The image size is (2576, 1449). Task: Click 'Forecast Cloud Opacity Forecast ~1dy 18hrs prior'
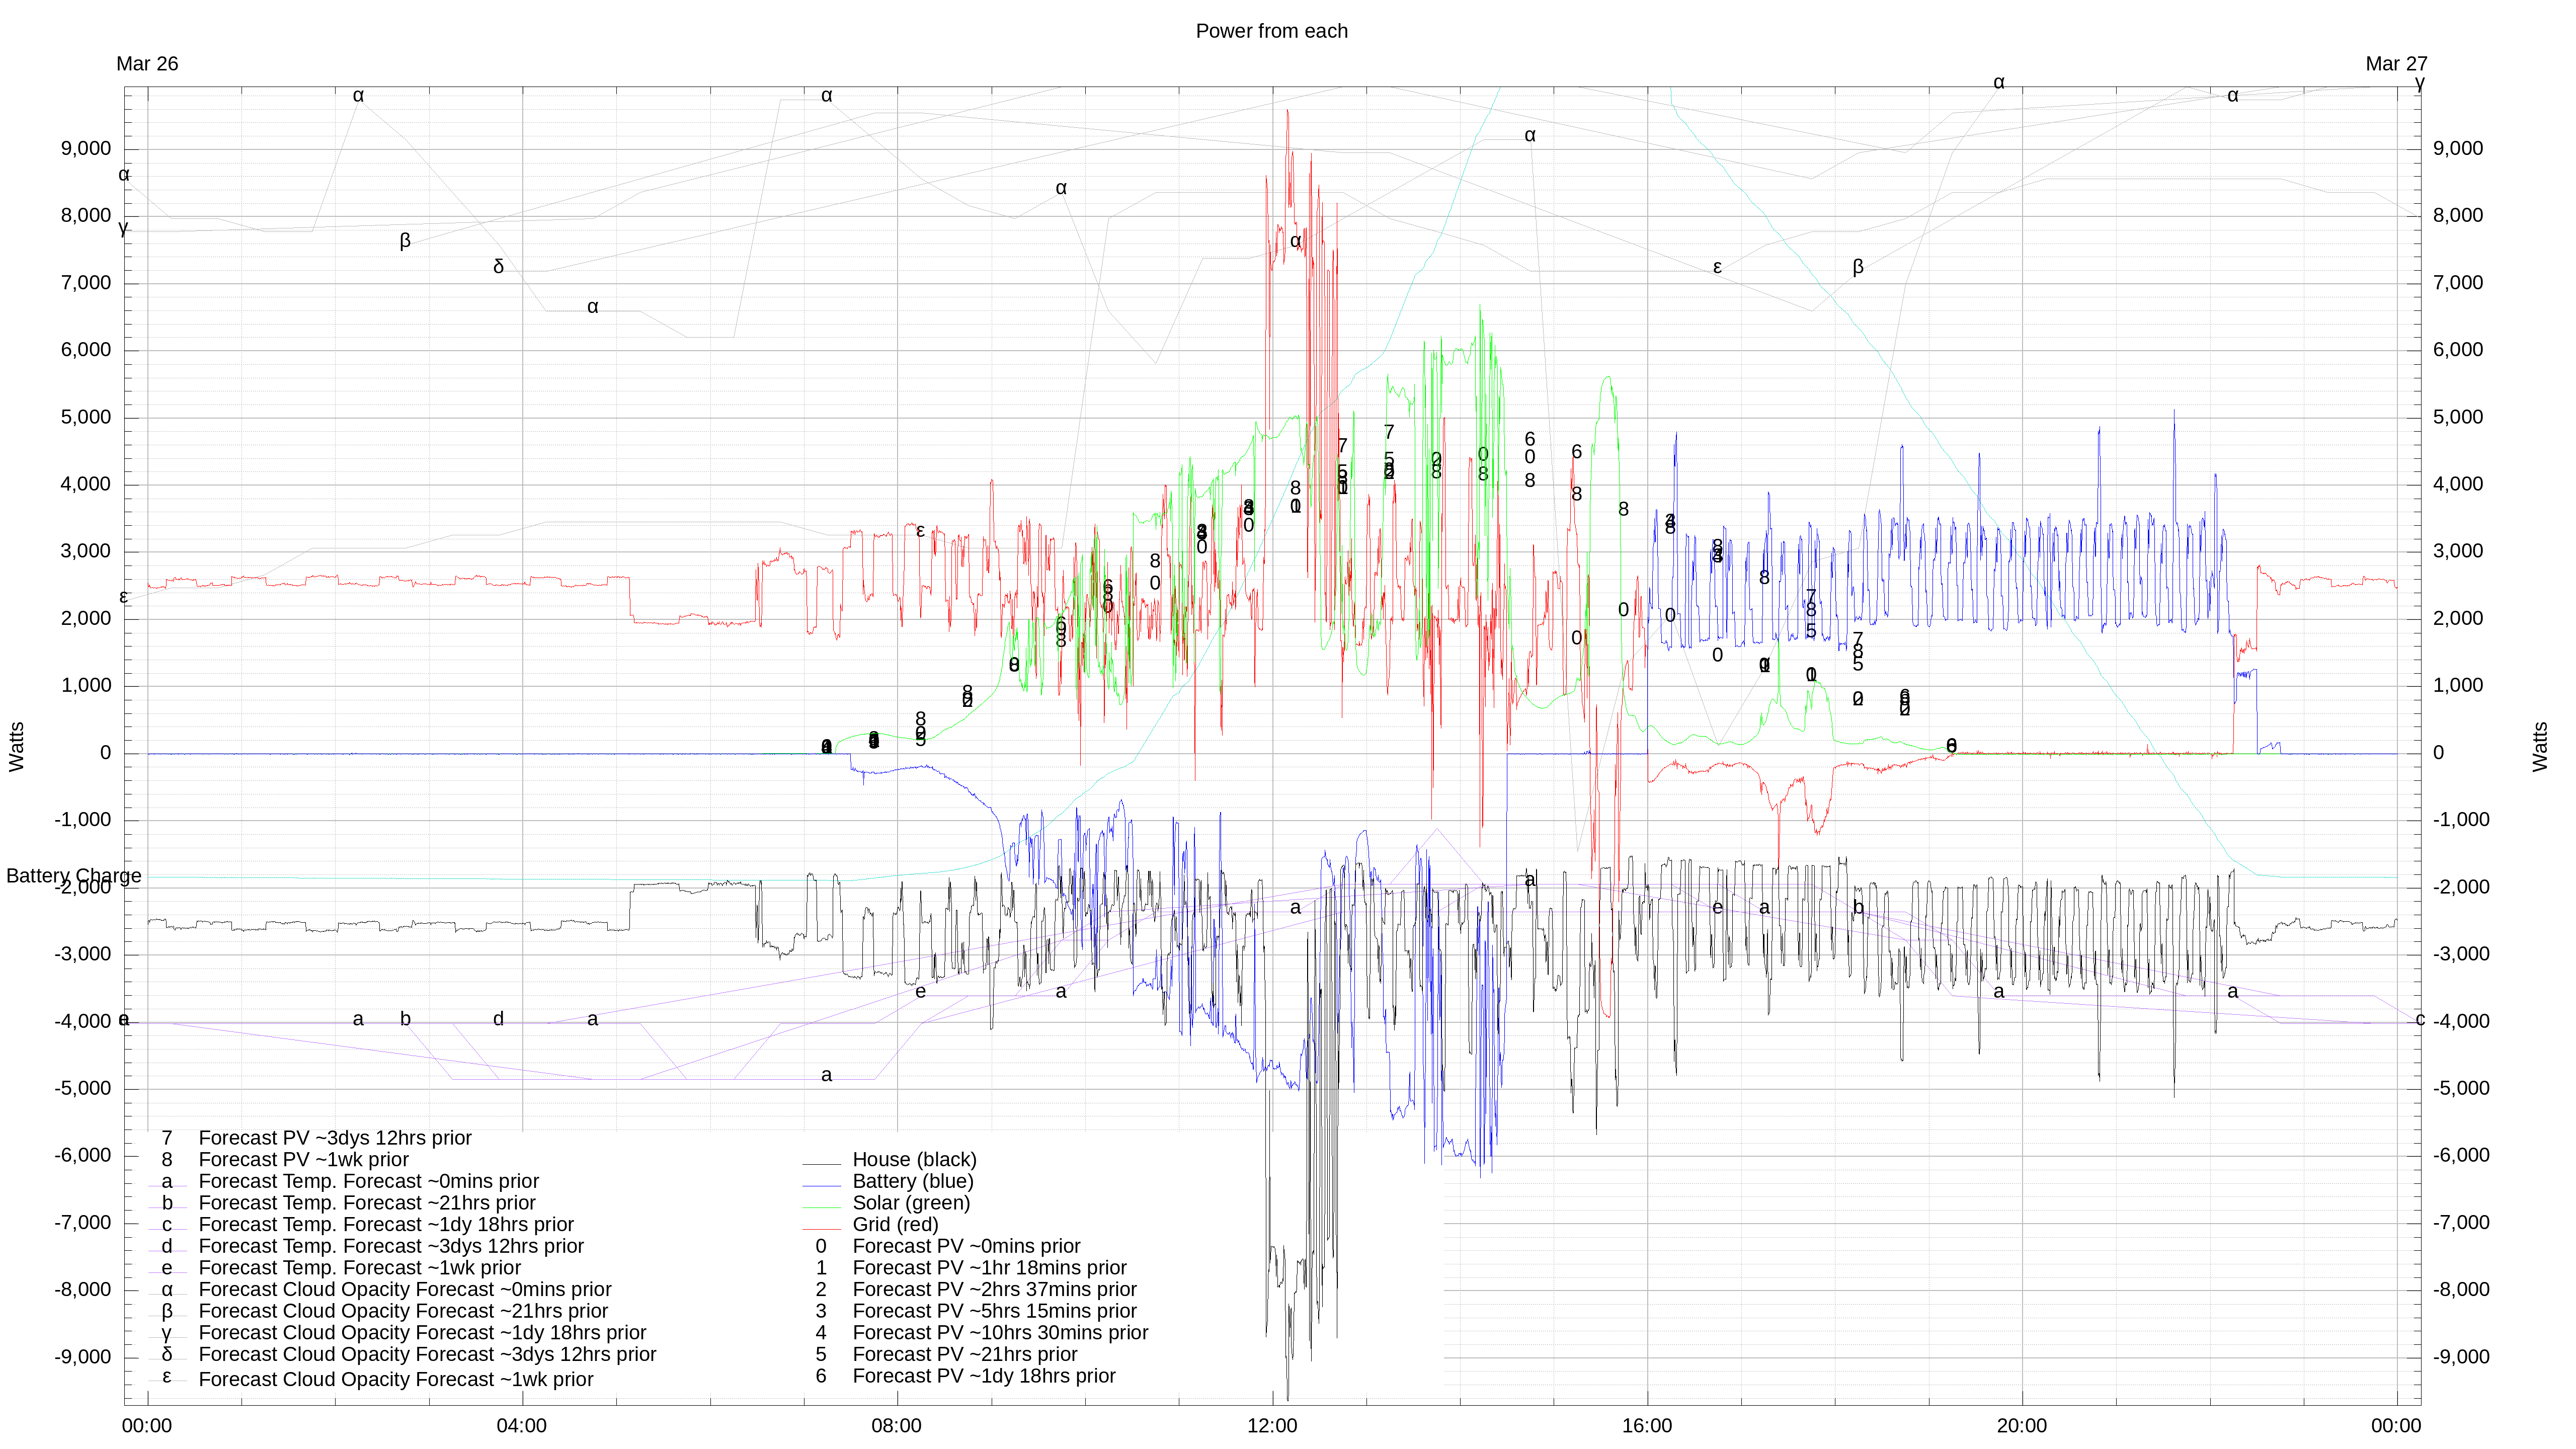click(x=422, y=1333)
